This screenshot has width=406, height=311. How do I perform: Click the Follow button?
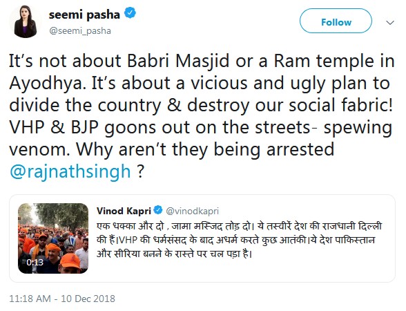coord(336,21)
